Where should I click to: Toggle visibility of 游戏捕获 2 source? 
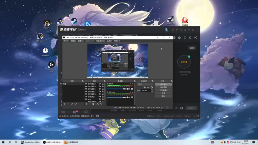[x=100, y=94]
